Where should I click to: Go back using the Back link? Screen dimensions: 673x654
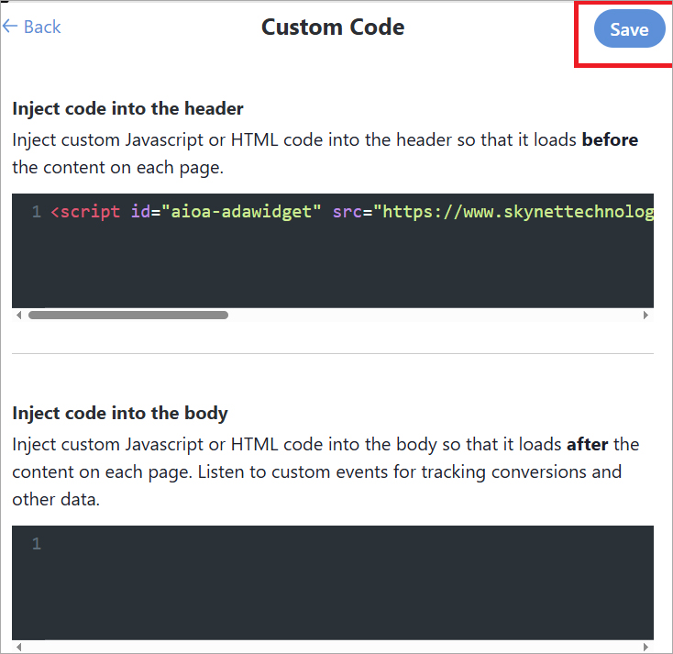click(41, 27)
